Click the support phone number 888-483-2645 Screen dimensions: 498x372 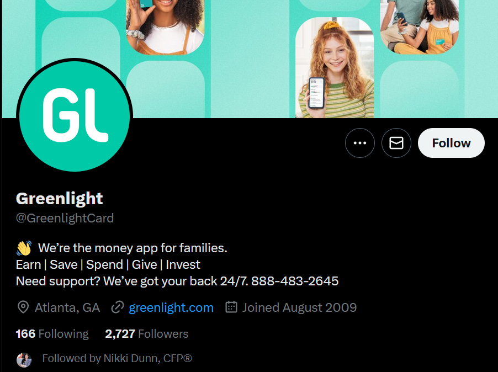pos(295,281)
